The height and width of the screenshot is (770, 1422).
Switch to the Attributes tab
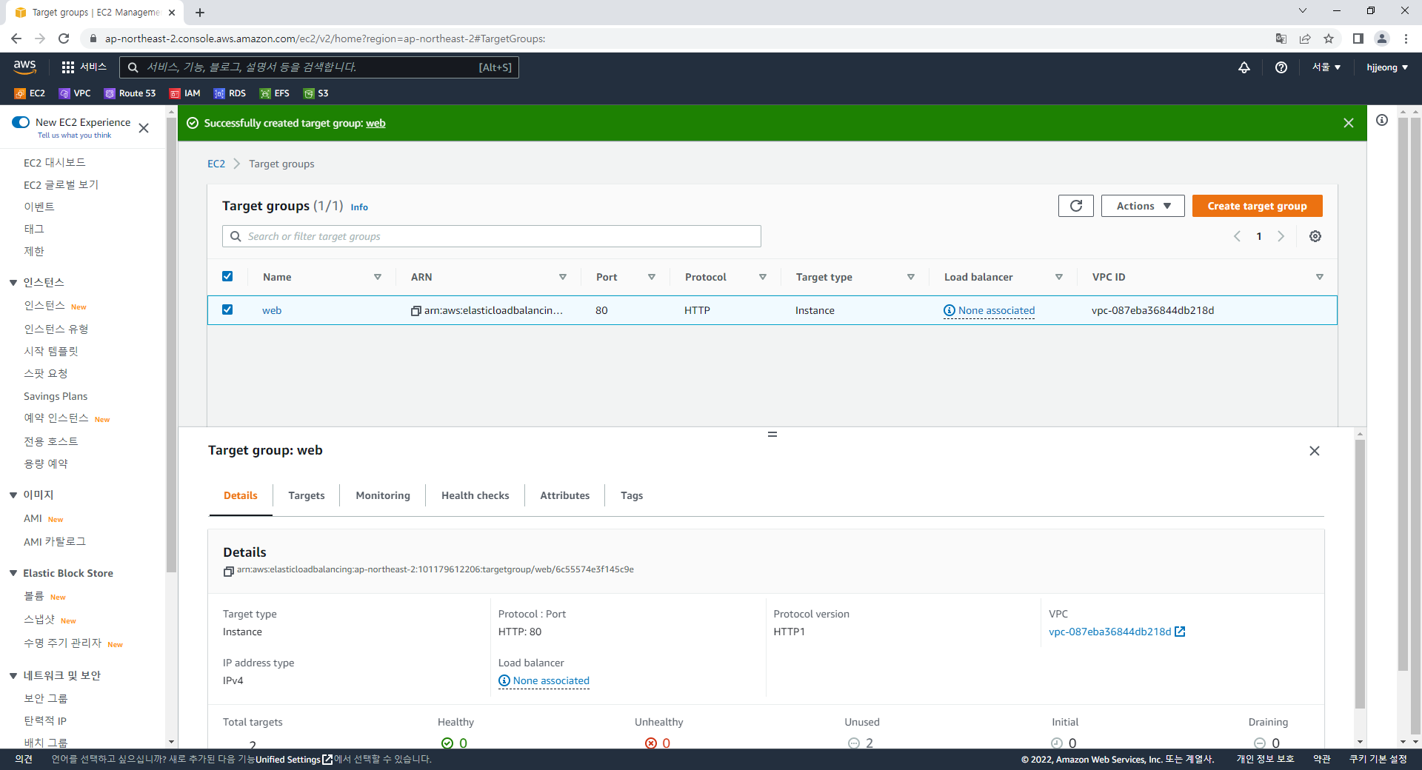point(565,495)
